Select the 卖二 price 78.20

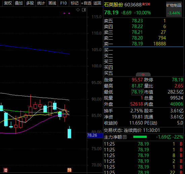(137, 38)
